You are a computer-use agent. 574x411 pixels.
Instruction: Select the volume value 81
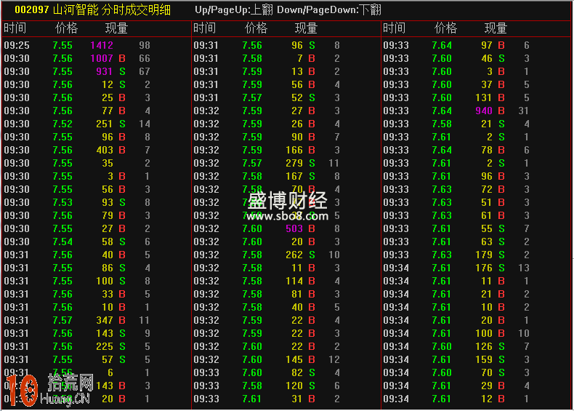point(297,294)
